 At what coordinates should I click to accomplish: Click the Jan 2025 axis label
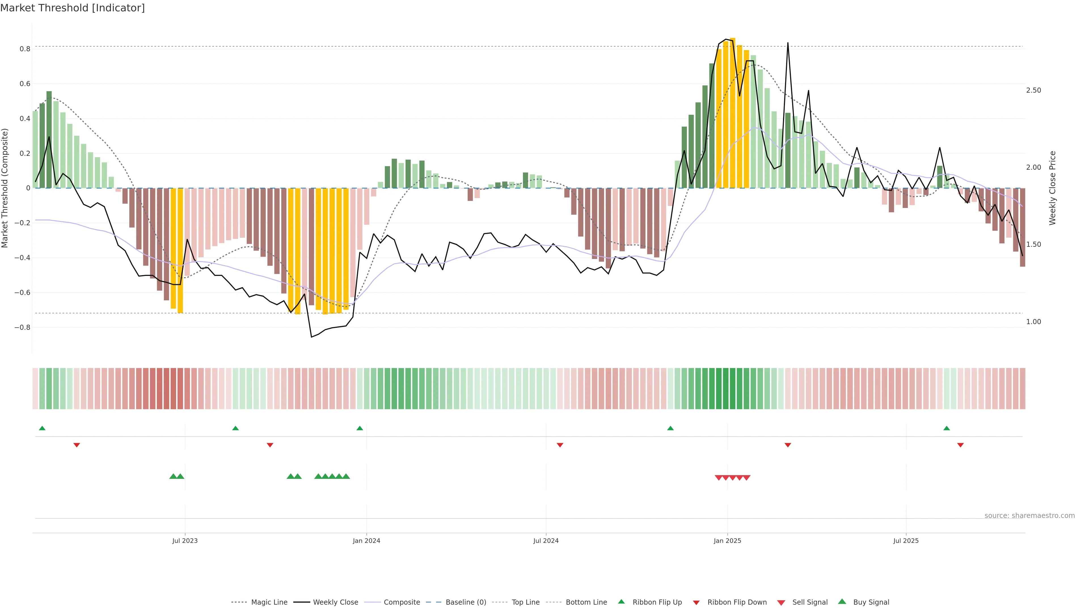[x=727, y=541]
